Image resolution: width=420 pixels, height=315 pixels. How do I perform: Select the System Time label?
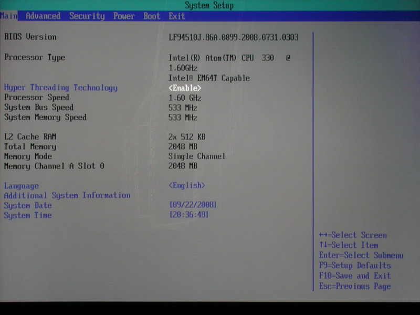tap(28, 215)
